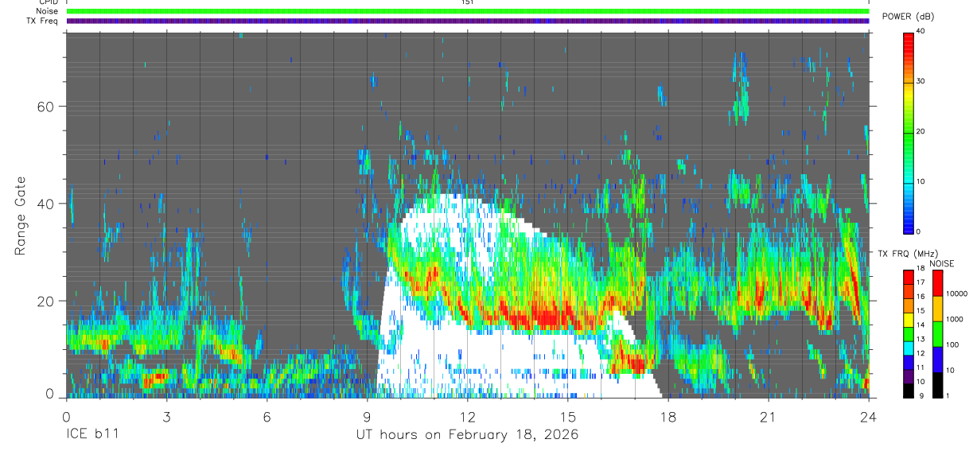977x451 pixels.
Task: Click the x-axis tick label 3
Action: (166, 416)
